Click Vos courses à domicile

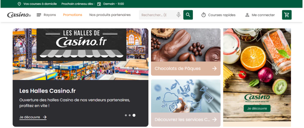(x=40, y=4)
